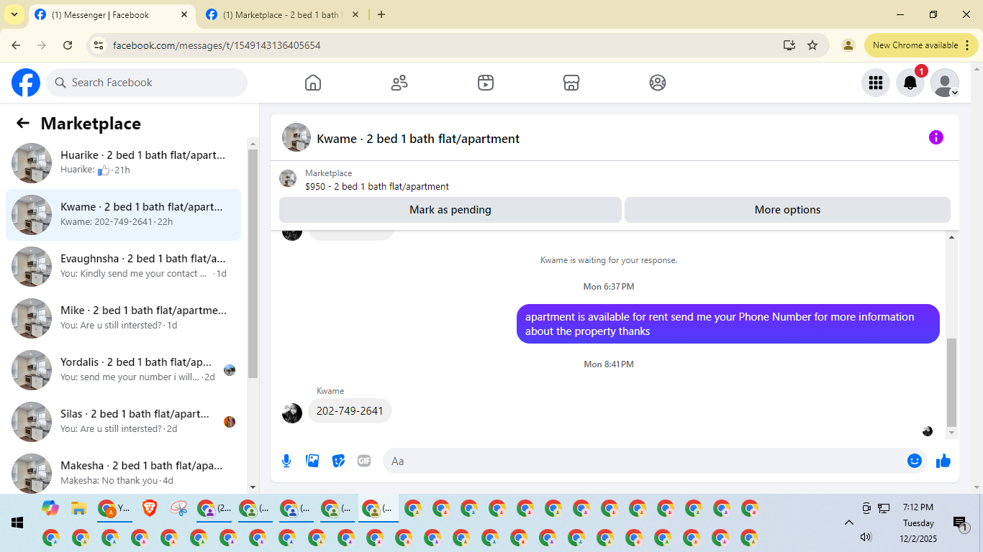983x552 pixels.
Task: Choose a sticker with the sticker icon
Action: pos(338,461)
